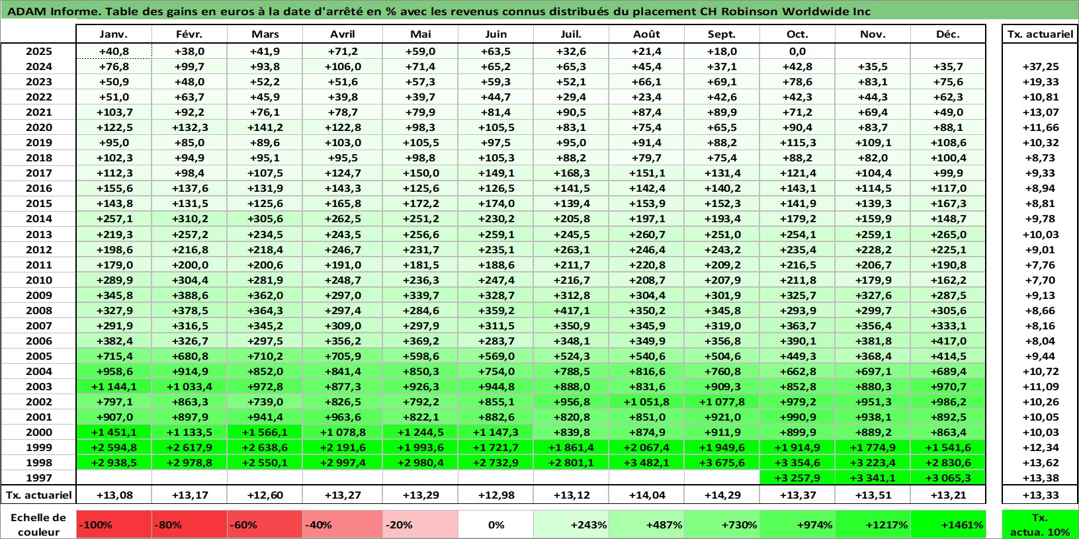Click the +243% light green swatch
This screenshot has width=1079, height=539.
pyautogui.click(x=571, y=524)
